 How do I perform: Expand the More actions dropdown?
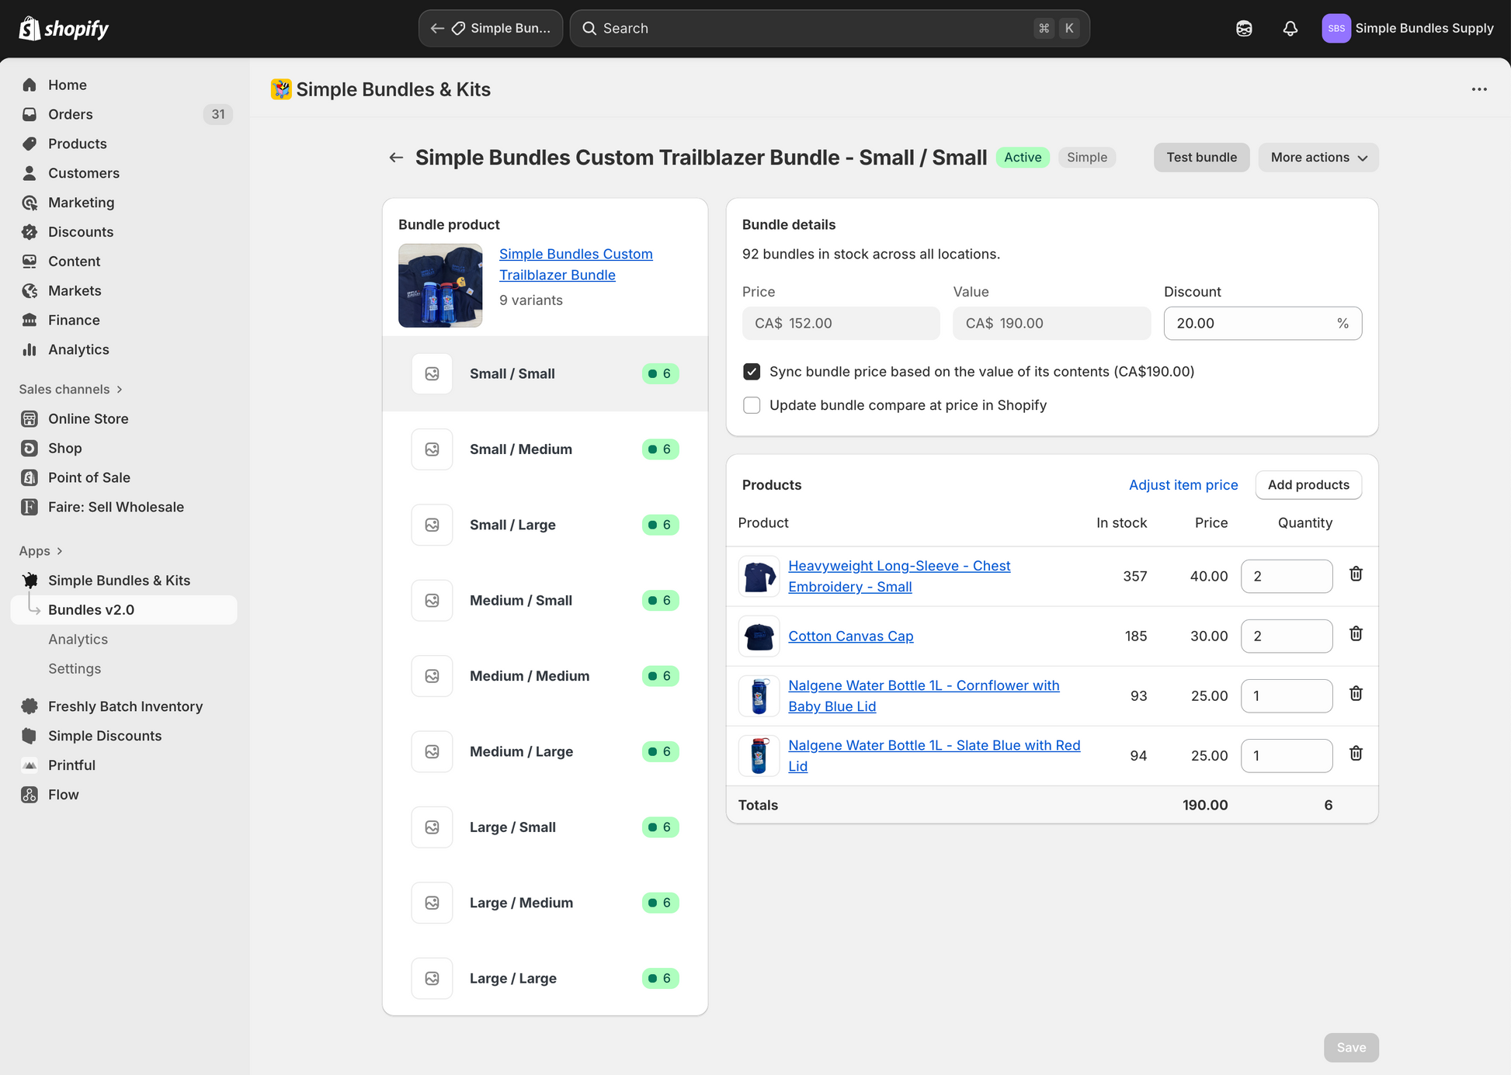coord(1318,158)
